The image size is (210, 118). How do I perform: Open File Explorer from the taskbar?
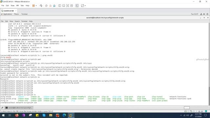pos(51,115)
